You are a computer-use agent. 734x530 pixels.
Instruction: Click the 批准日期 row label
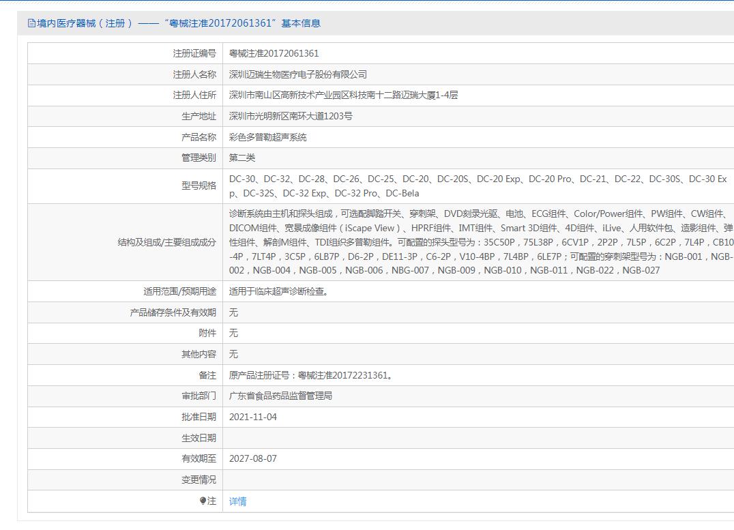[x=199, y=417]
